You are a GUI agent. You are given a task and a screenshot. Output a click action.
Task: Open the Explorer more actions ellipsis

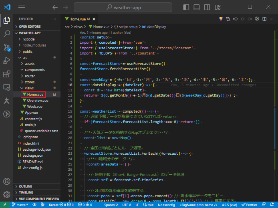pyautogui.click(x=54, y=19)
